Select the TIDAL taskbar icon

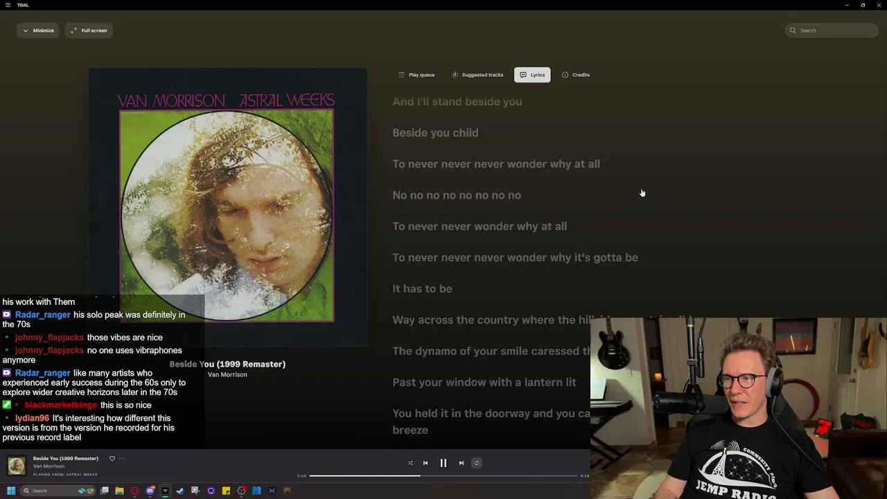(165, 491)
